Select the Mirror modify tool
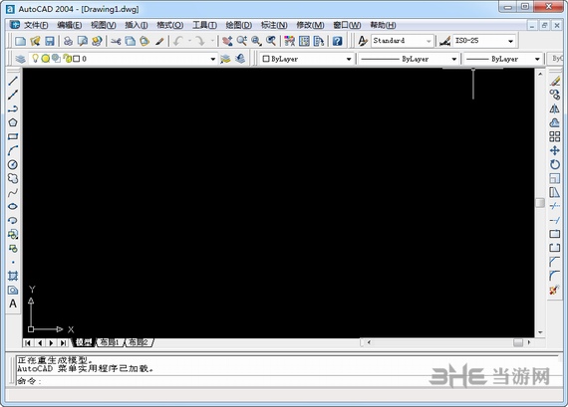 click(x=555, y=108)
